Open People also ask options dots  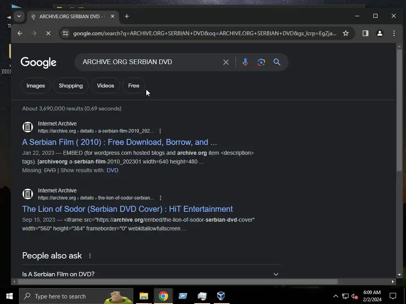click(x=90, y=256)
